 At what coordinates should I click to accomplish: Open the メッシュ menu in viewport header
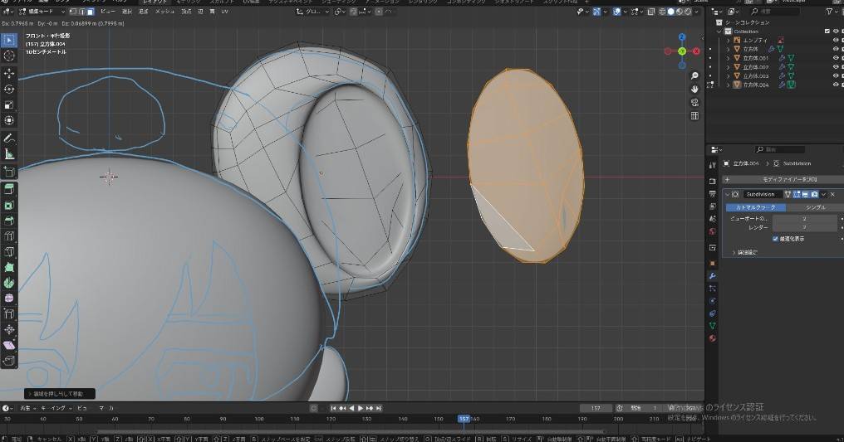click(x=164, y=12)
